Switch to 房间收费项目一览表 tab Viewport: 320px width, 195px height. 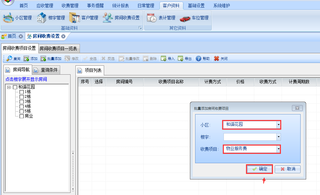(58, 48)
